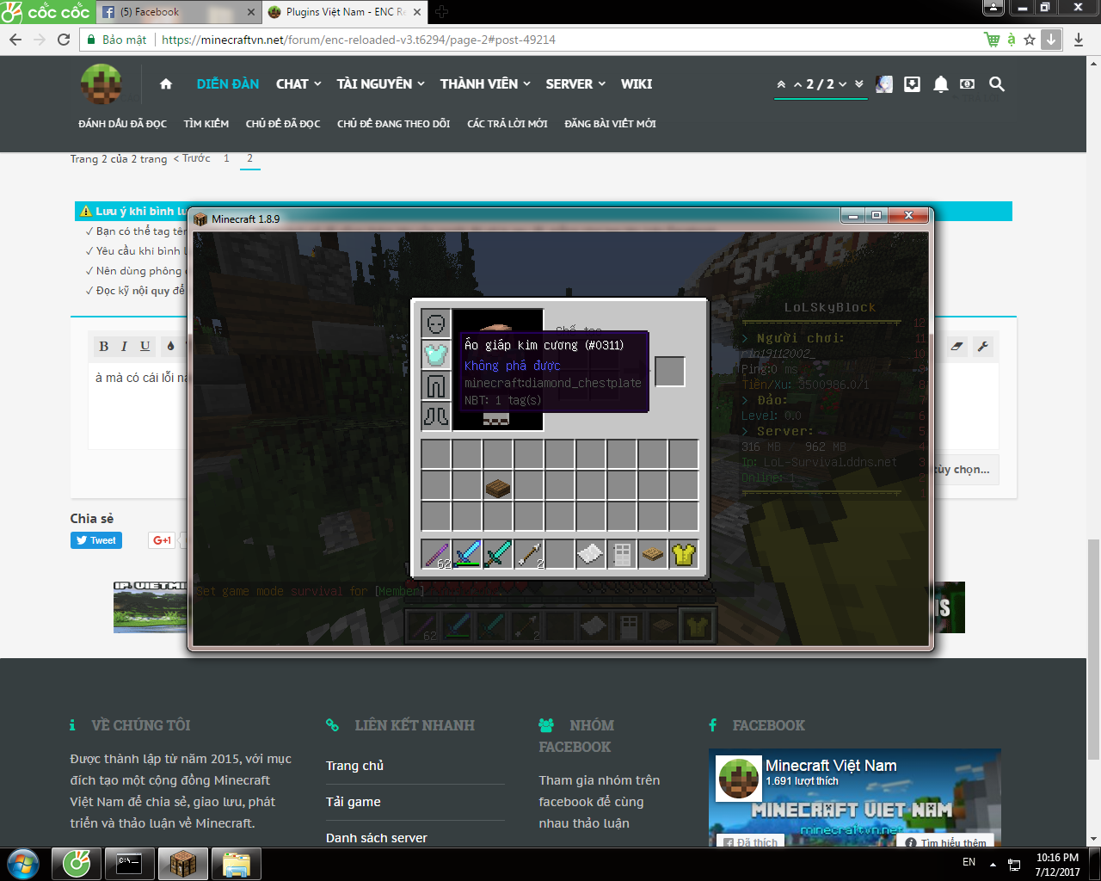Jump to last page with double-down arrows

point(858,84)
